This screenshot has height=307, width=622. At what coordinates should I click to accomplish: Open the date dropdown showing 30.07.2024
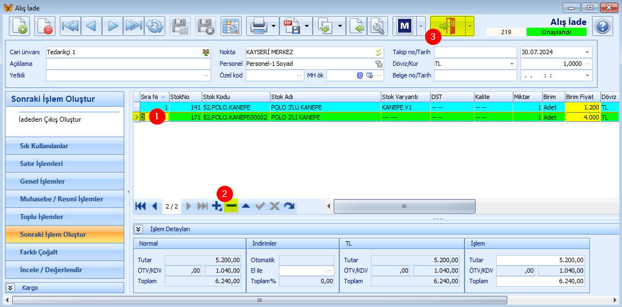click(587, 52)
